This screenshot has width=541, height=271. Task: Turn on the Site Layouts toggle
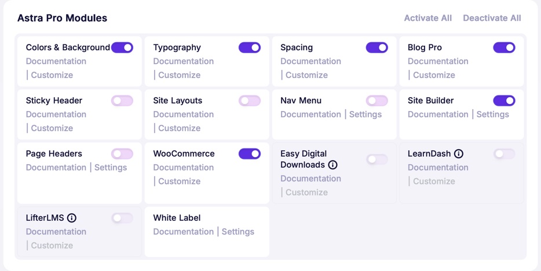click(250, 101)
